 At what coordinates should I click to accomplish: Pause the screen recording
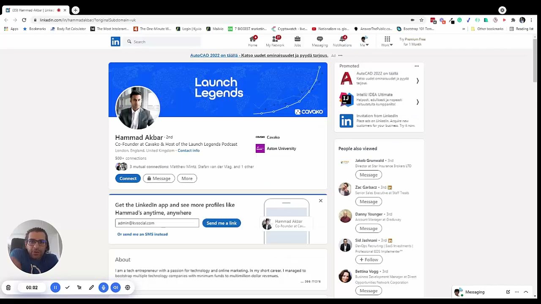coord(55,288)
